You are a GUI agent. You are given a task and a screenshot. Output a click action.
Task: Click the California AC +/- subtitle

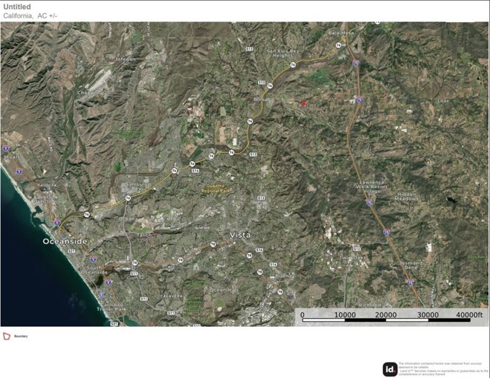pyautogui.click(x=31, y=16)
